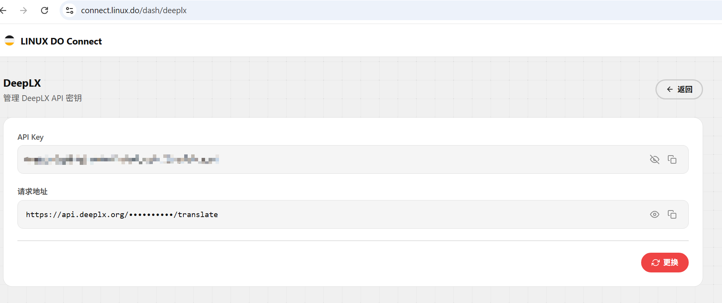Click the browser forward arrow
This screenshot has height=303, width=722.
(24, 10)
